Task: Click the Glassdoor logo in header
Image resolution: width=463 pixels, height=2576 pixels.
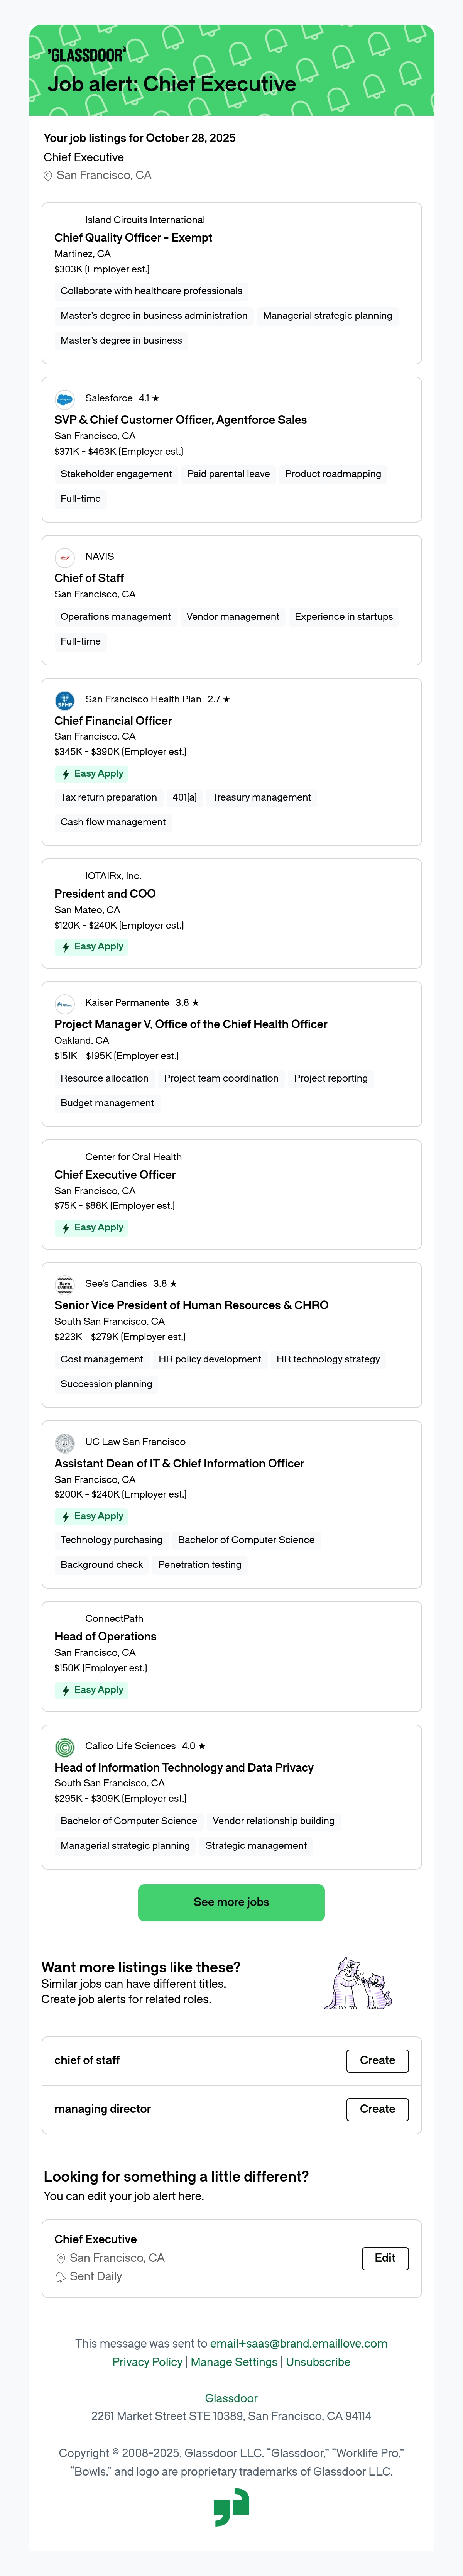Action: (87, 55)
